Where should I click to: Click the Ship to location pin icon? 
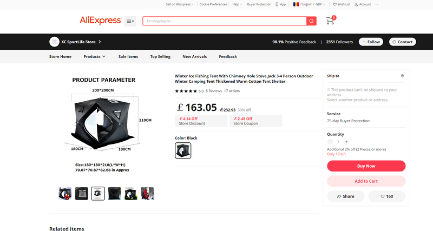tap(402, 76)
